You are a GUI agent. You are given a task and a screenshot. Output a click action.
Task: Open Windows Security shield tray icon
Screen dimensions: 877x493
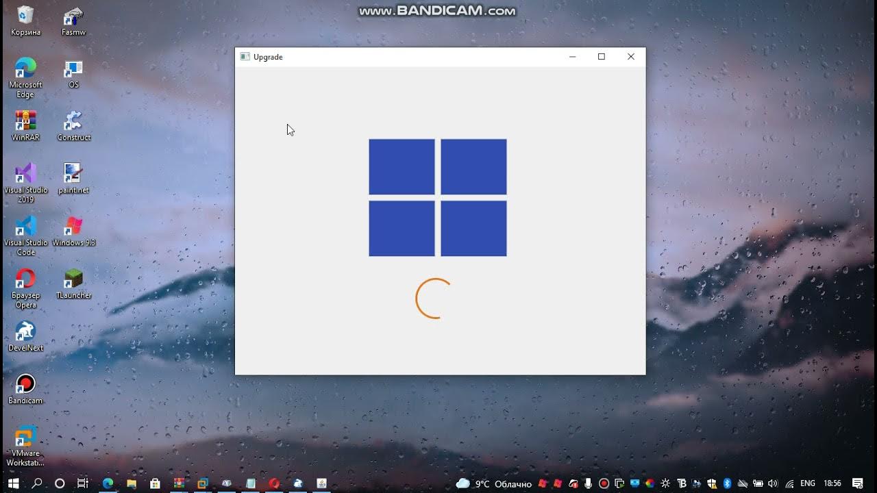click(711, 483)
